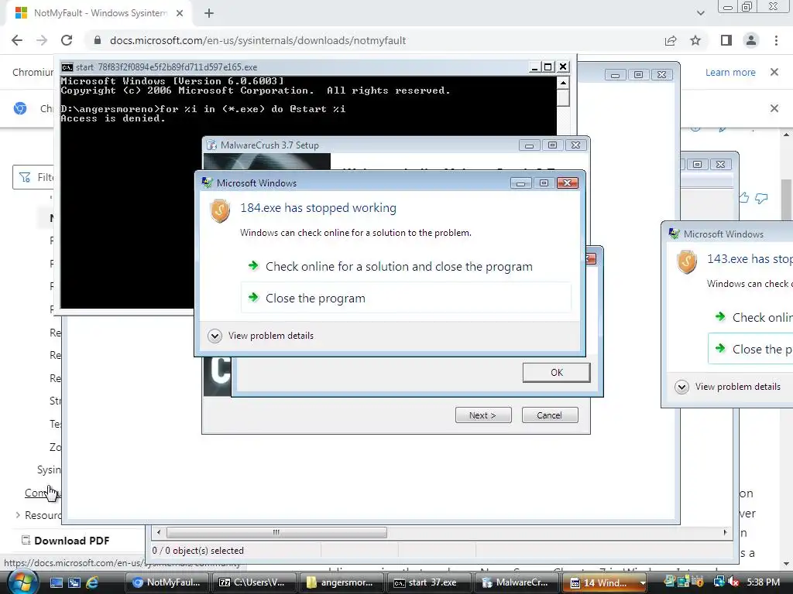Click Show Desktop quick launch icon
Screen dimensions: 793x594
(56, 582)
